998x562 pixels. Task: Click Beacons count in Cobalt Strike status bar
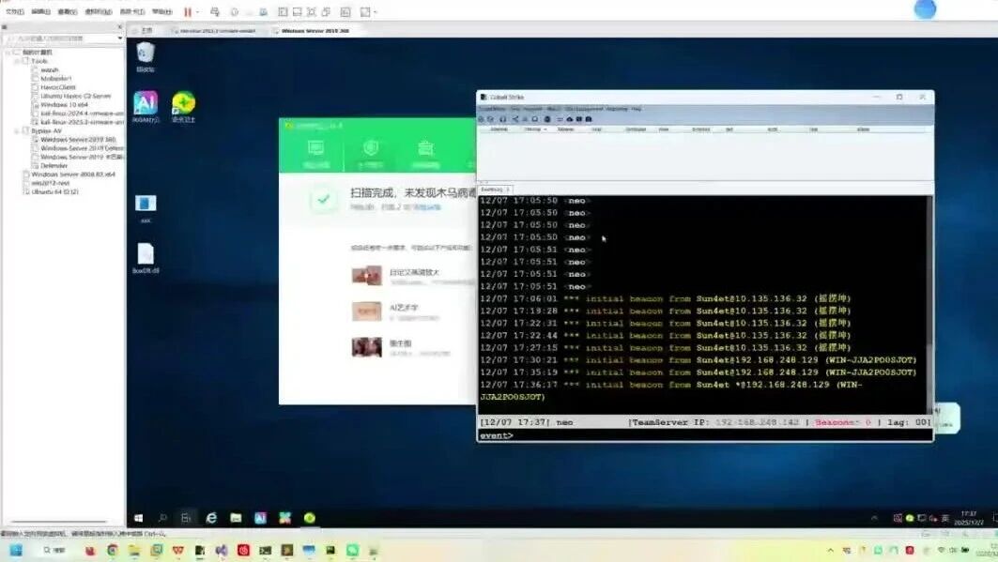tap(842, 422)
